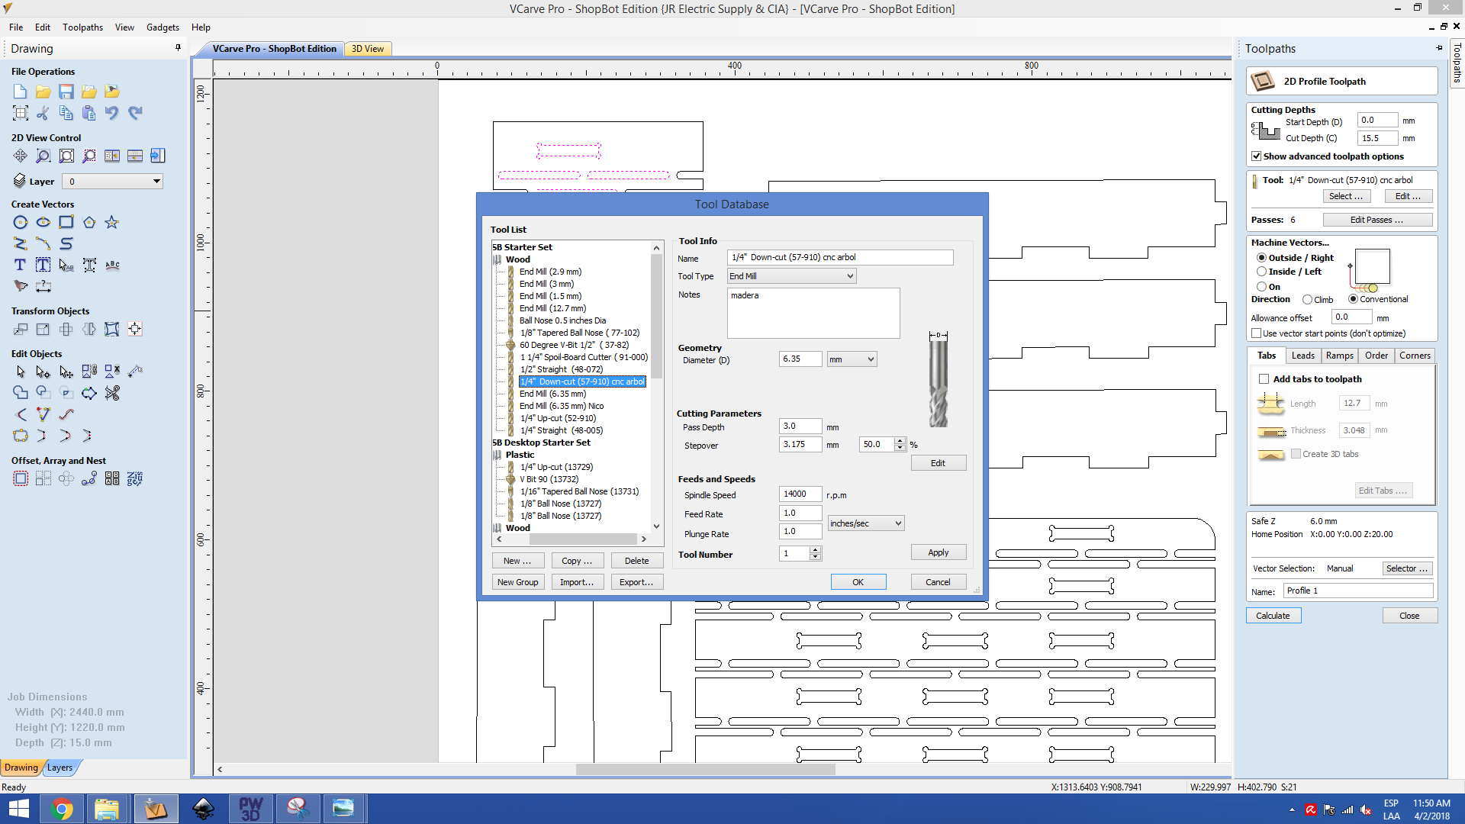Click the OK button to confirm
This screenshot has height=824, width=1465.
click(x=858, y=581)
